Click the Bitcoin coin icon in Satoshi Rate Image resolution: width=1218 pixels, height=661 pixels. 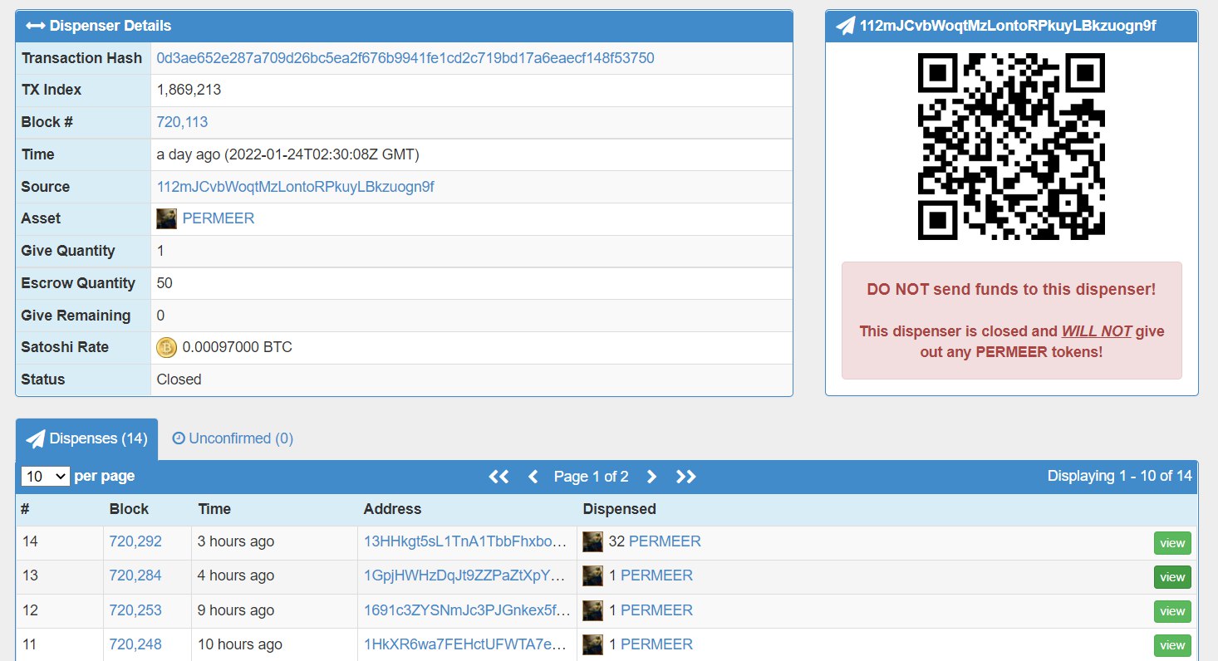coord(166,347)
